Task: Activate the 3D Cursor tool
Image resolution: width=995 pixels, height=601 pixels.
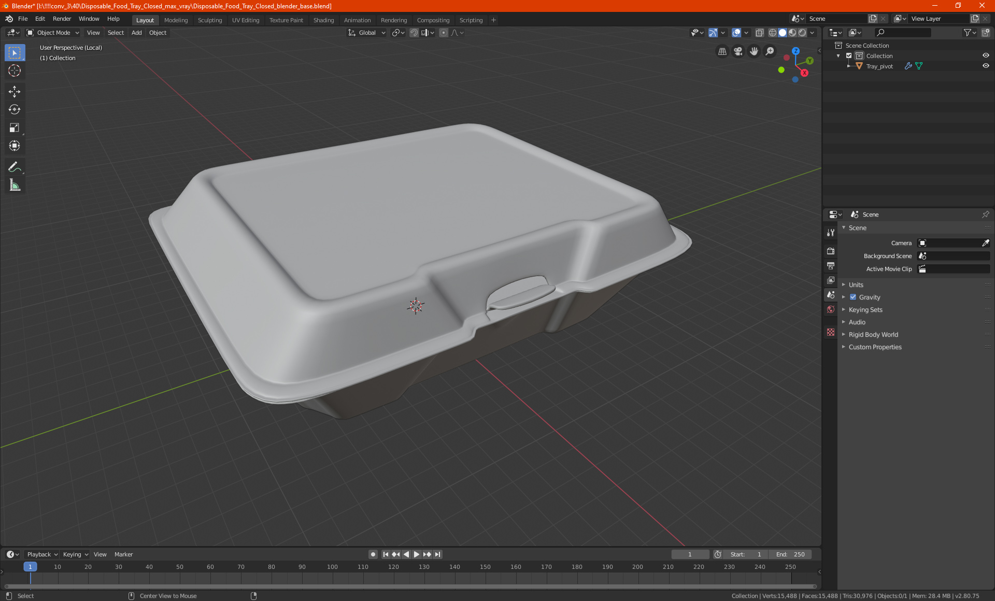Action: click(x=15, y=70)
